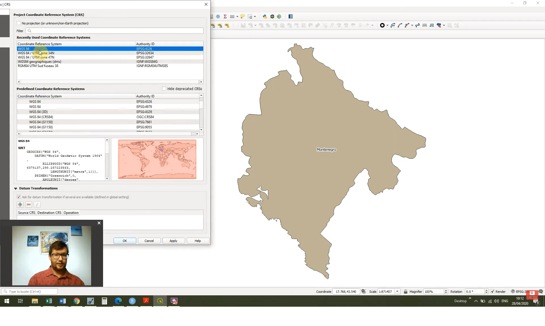
Task: Open the Processing Toolbox gear icon
Action: [218, 16]
